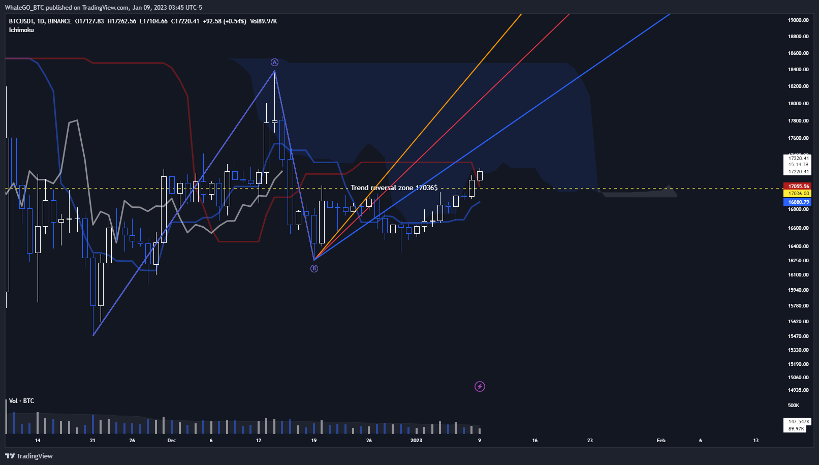Screen dimensions: 819x465
Task: Click the 18000.00 price axis value
Action: tap(798, 104)
